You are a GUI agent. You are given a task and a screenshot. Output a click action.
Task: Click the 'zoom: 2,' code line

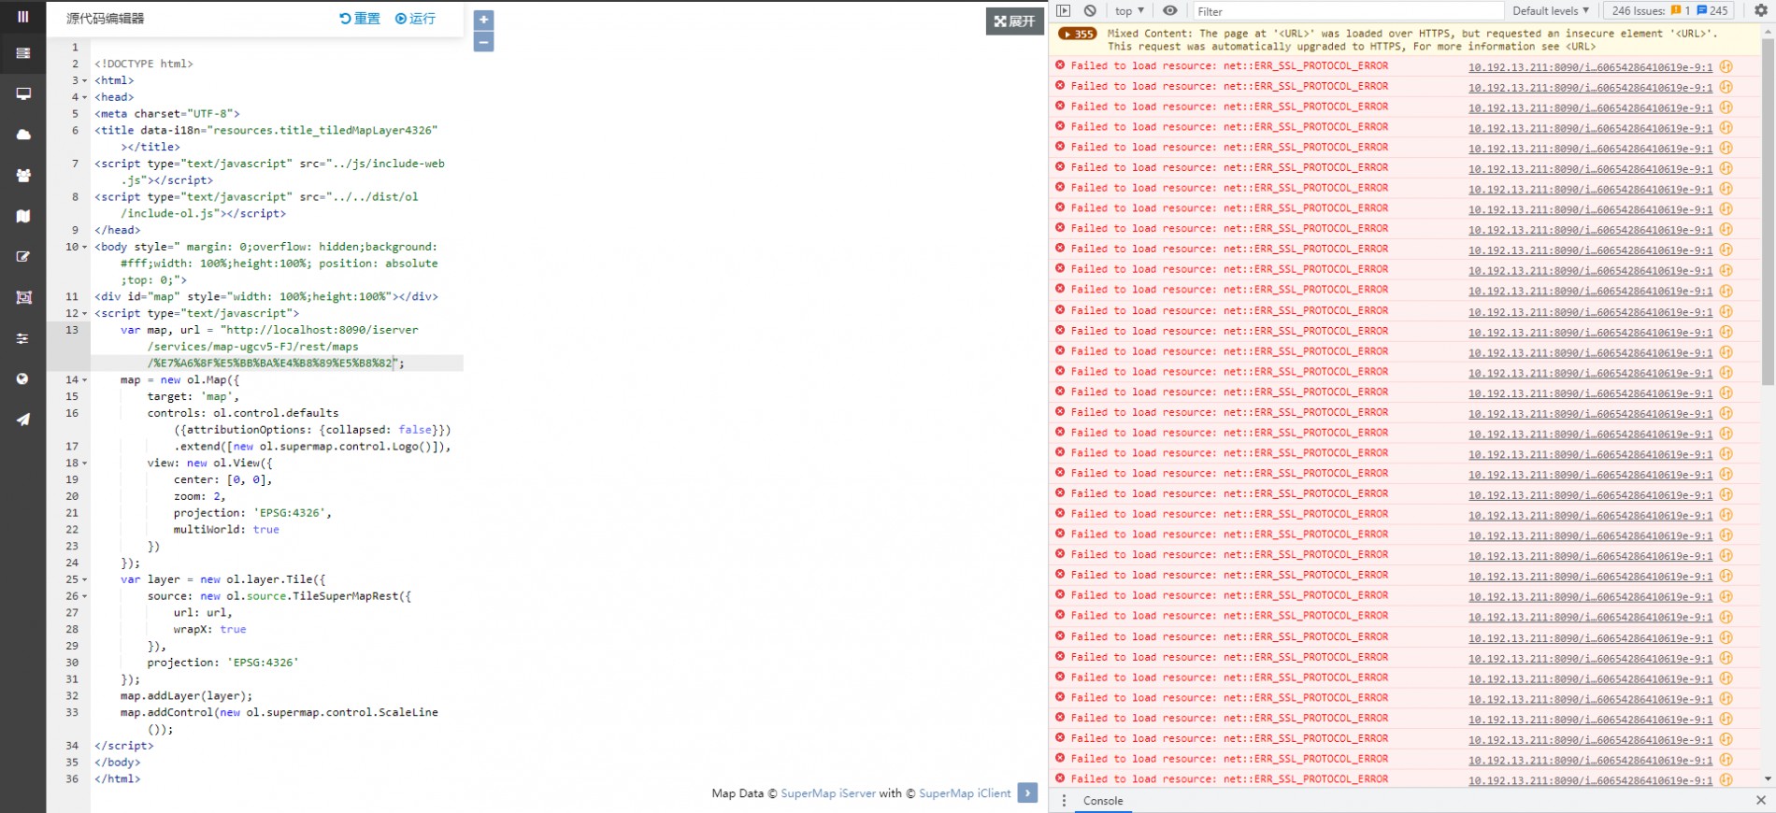[199, 496]
